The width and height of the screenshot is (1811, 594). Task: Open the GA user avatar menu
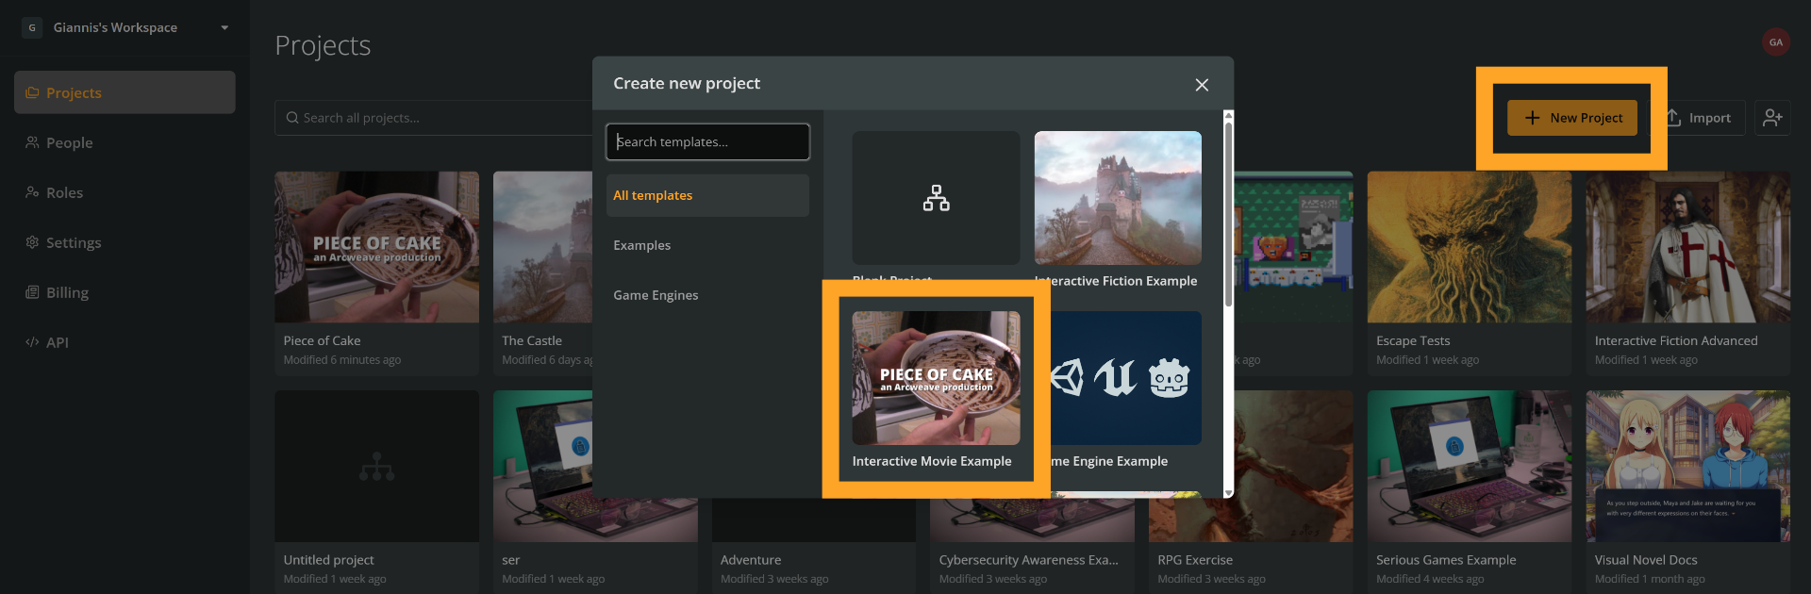point(1776,41)
